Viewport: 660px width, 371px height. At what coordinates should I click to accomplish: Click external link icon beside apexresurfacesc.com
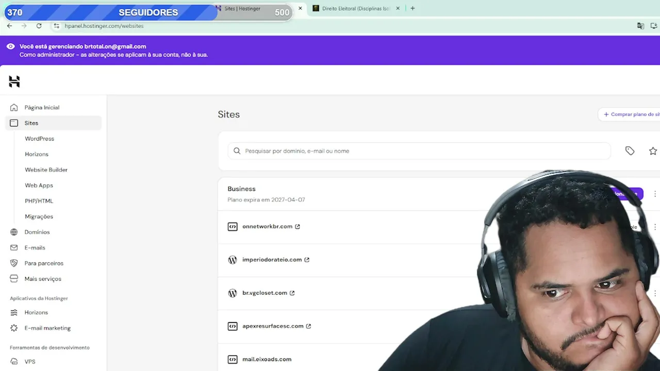308,326
